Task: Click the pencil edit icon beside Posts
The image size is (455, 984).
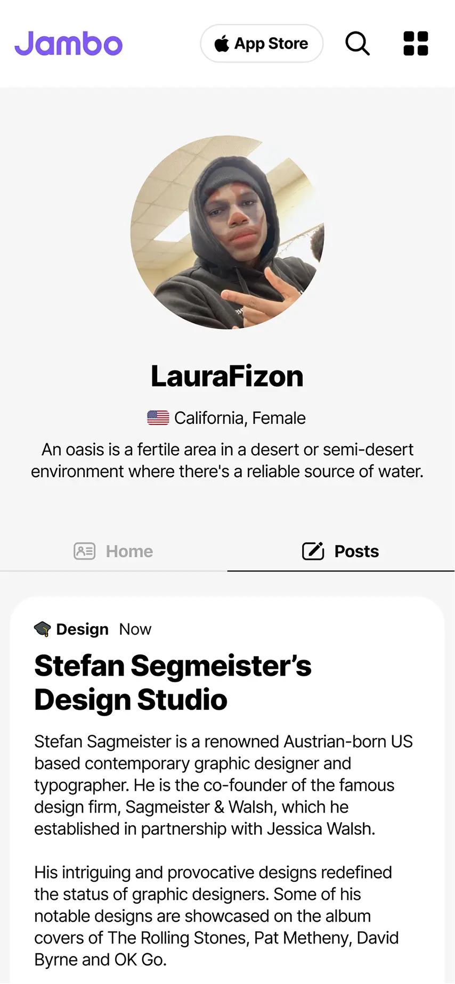Action: [313, 551]
